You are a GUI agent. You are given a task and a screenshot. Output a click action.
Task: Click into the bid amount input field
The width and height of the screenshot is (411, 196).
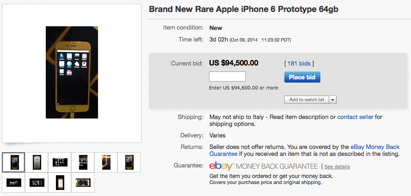[x=227, y=77]
